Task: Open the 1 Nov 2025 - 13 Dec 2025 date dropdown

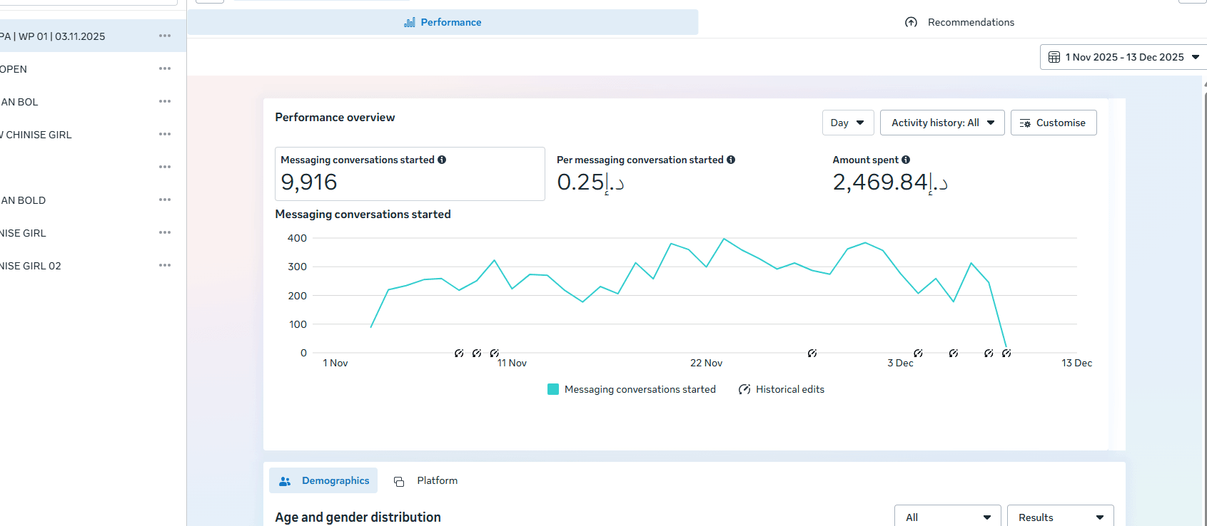Action: [x=1123, y=57]
